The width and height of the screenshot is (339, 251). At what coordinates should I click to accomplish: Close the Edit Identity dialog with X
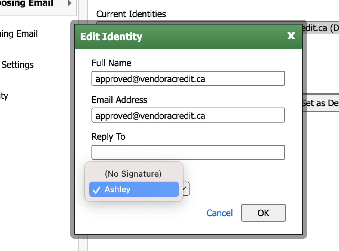click(291, 36)
